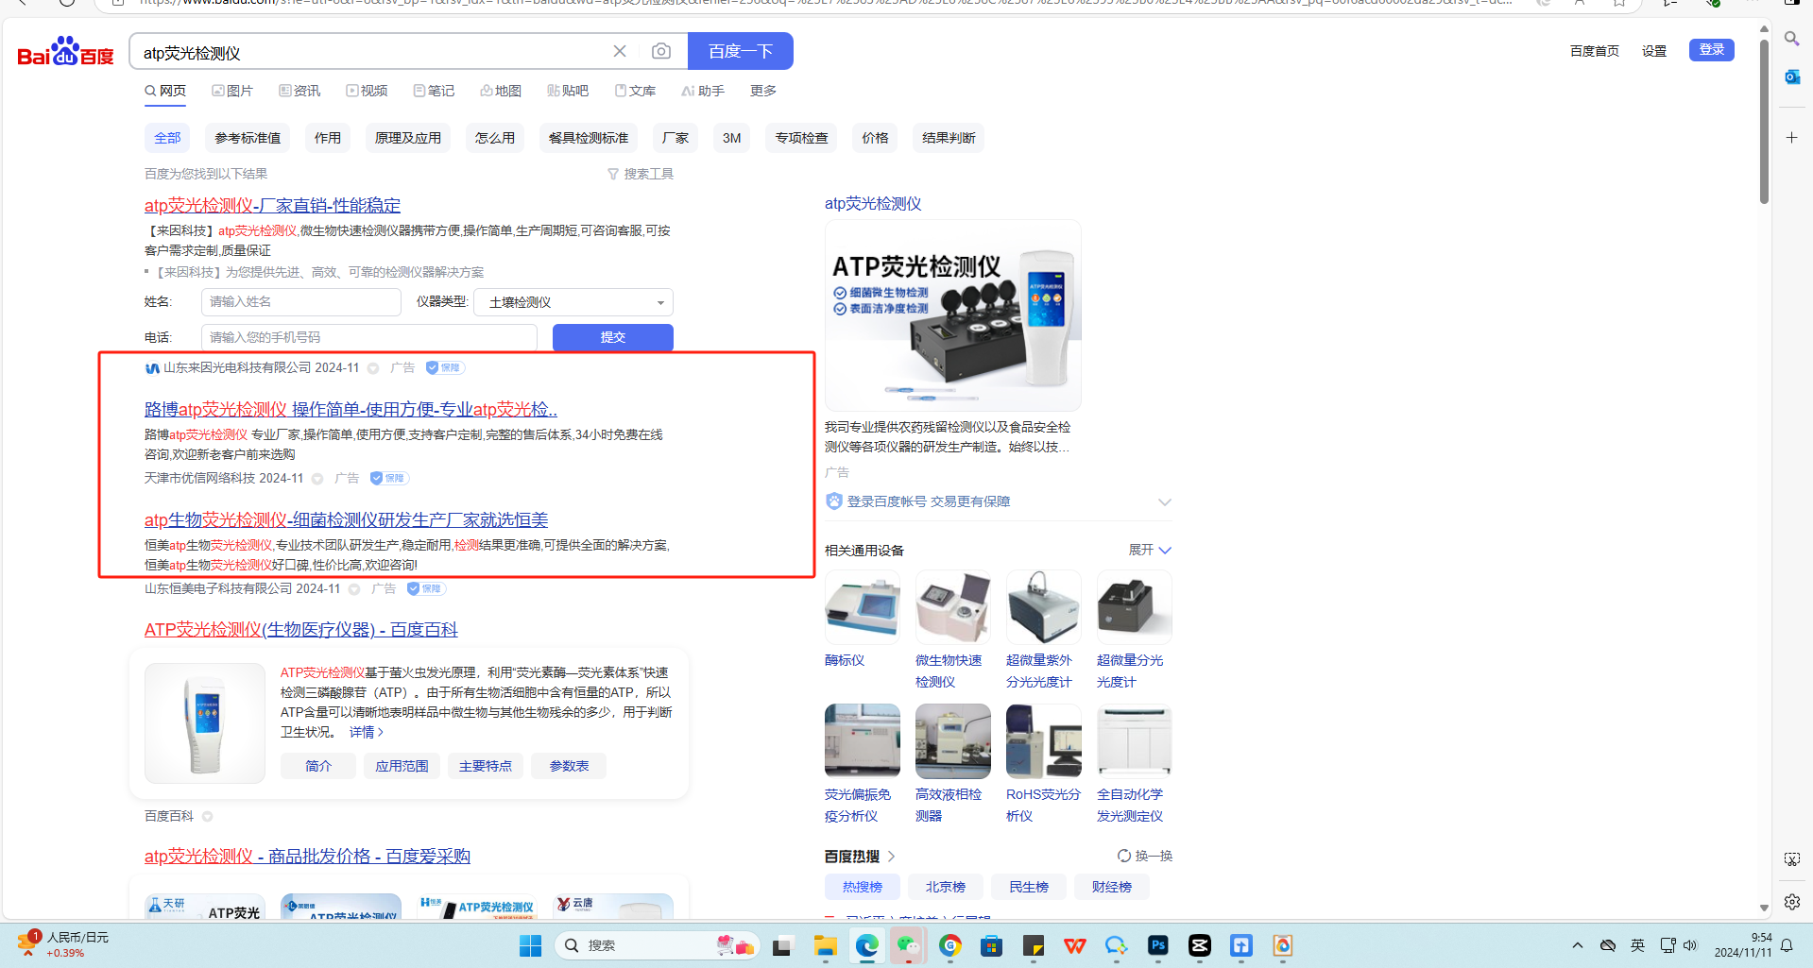Filter results by 参考标准值 chip

(248, 138)
